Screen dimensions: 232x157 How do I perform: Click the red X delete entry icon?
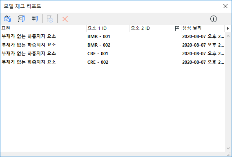(x=65, y=19)
